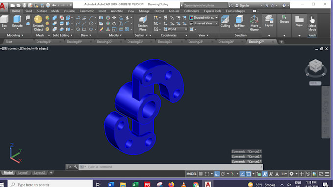This screenshot has height=187, width=333.
Task: Open the Visualize ribbon tab
Action: click(69, 11)
